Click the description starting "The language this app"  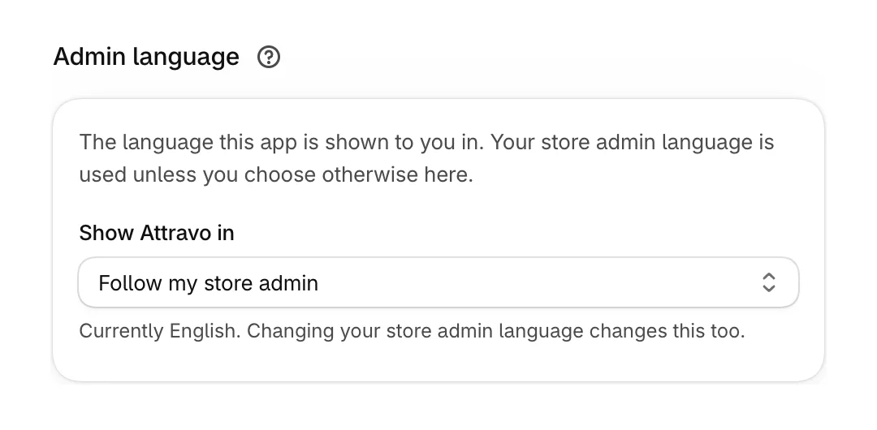tap(426, 158)
